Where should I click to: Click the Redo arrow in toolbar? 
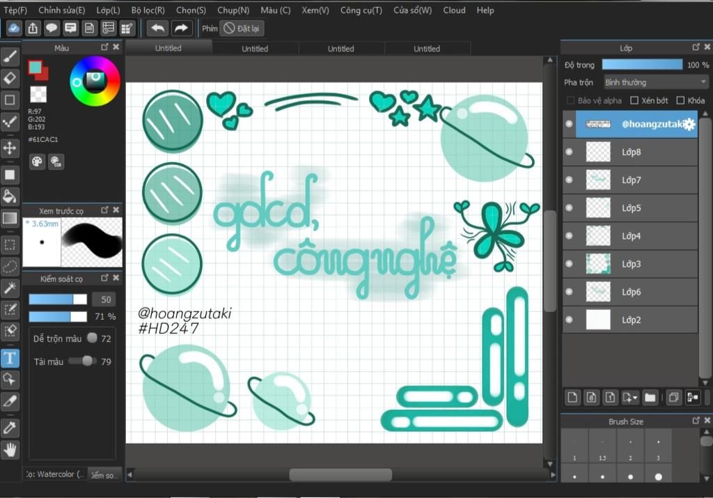(x=182, y=28)
